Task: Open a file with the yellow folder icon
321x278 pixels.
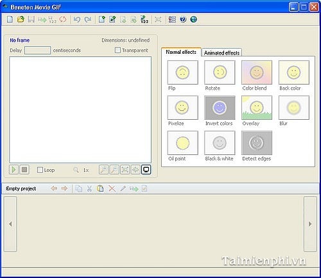Action: [21, 19]
